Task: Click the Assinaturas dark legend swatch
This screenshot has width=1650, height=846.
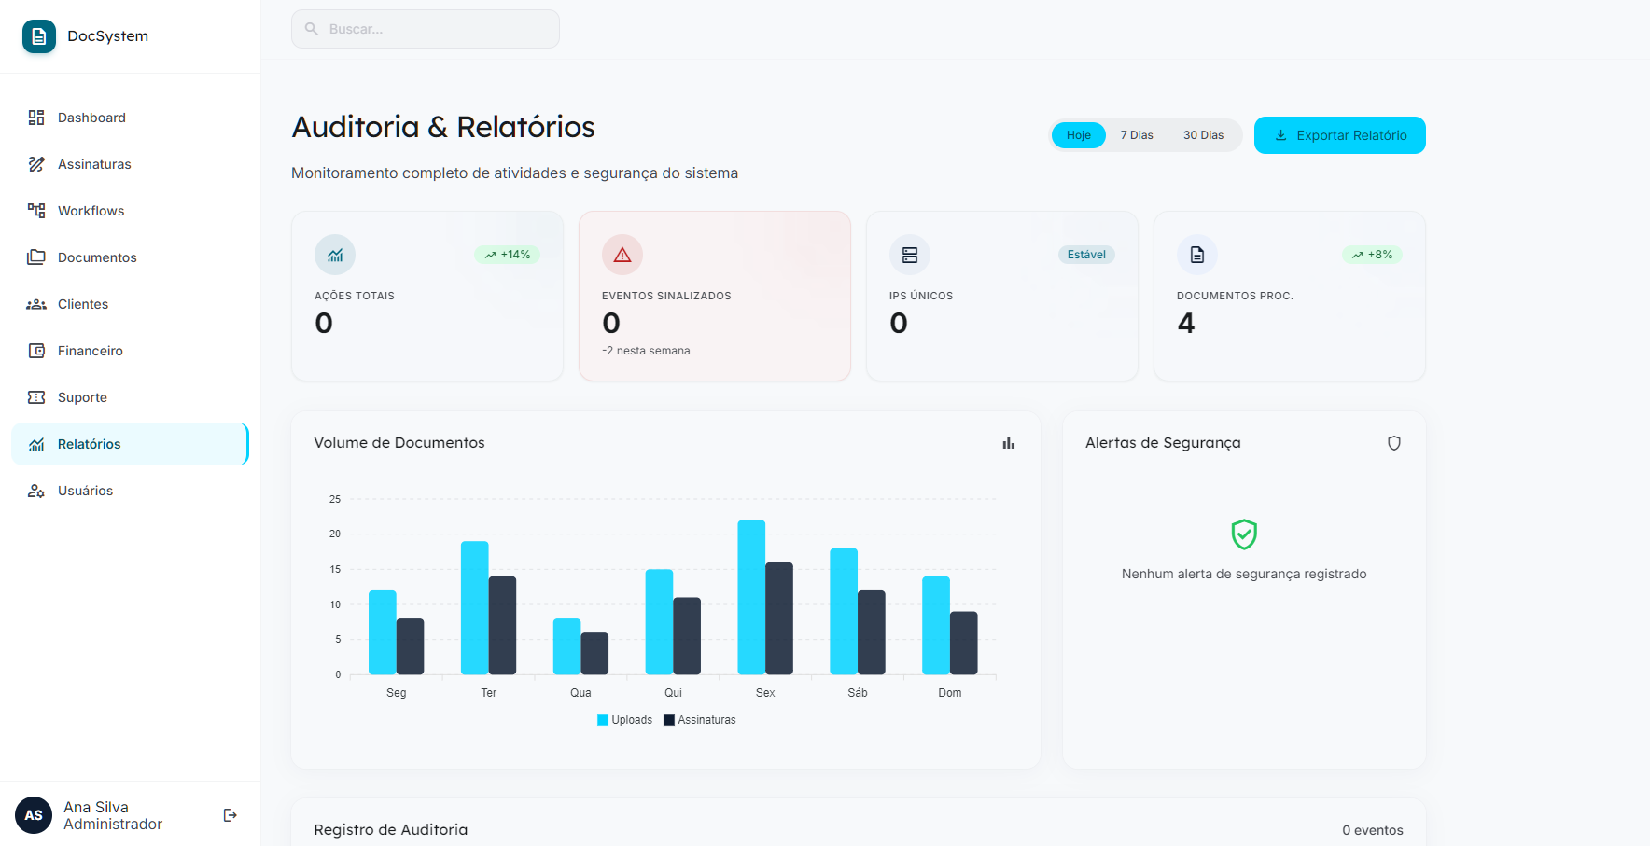Action: pos(669,720)
